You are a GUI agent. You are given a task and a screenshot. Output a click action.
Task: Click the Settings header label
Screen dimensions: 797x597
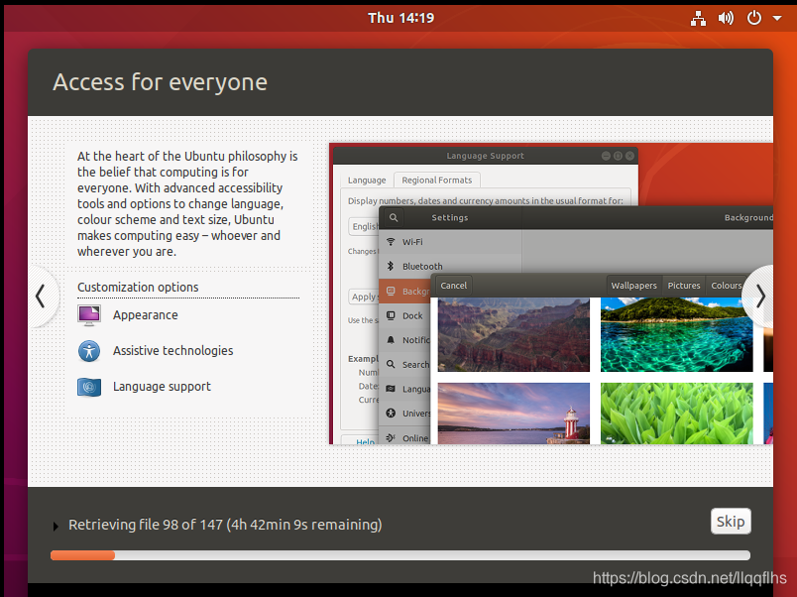[450, 217]
